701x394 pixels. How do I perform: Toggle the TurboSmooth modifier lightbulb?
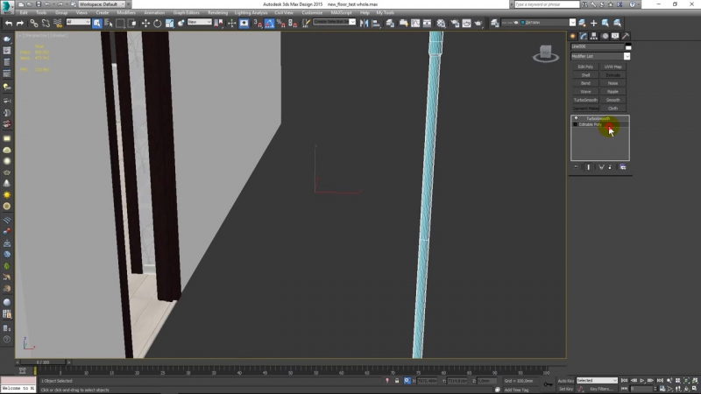click(x=576, y=118)
